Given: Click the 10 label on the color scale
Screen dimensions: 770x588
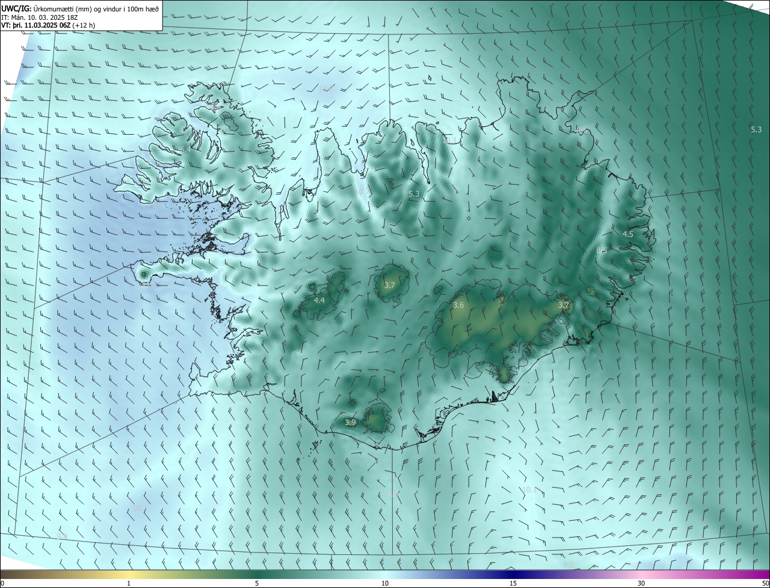Looking at the screenshot, I should (x=385, y=583).
